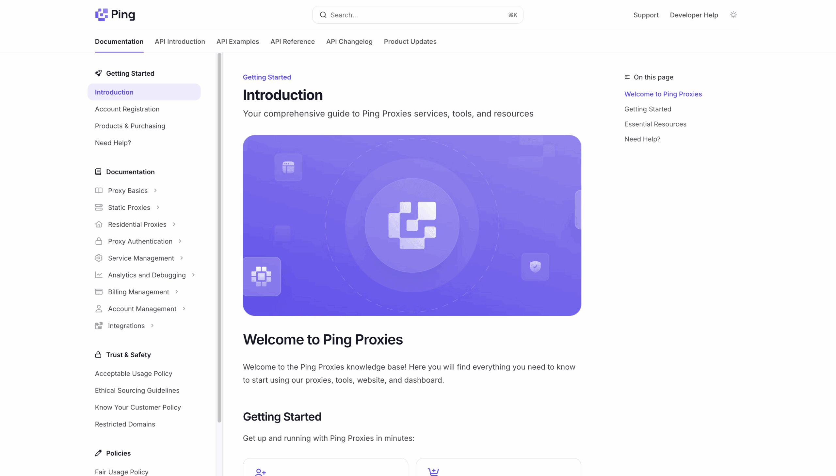The width and height of the screenshot is (836, 476).
Task: Click the Static Proxies server icon
Action: (99, 207)
